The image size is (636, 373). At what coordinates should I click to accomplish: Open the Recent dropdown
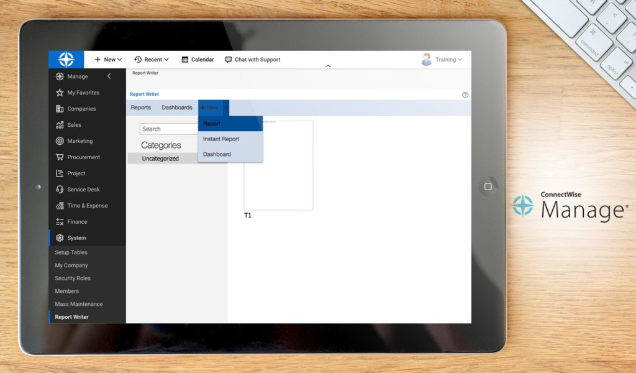point(151,59)
